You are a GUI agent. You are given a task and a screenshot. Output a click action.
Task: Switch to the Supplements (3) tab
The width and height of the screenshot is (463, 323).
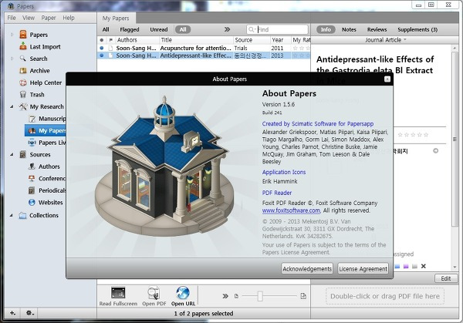(x=417, y=29)
